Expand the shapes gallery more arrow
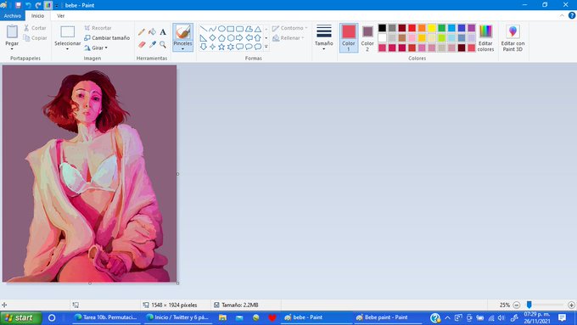577x325 pixels. click(x=266, y=47)
